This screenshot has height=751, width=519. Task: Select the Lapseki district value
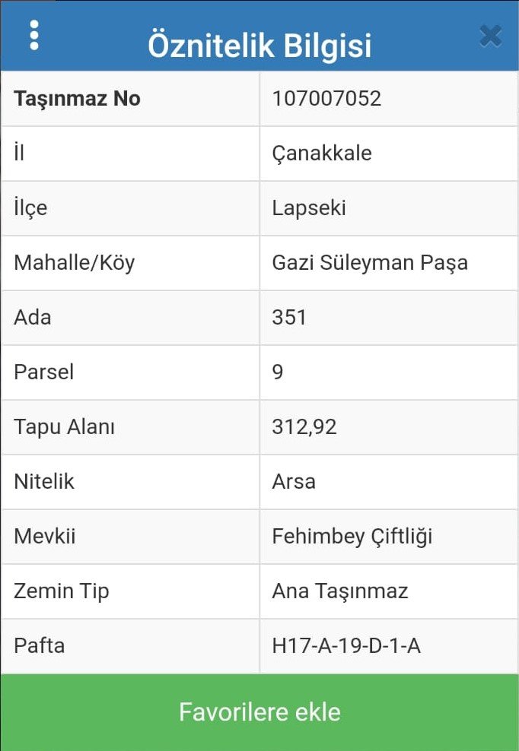(x=309, y=208)
